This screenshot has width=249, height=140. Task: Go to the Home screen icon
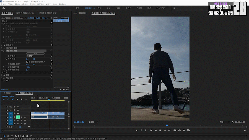coord(4,8)
